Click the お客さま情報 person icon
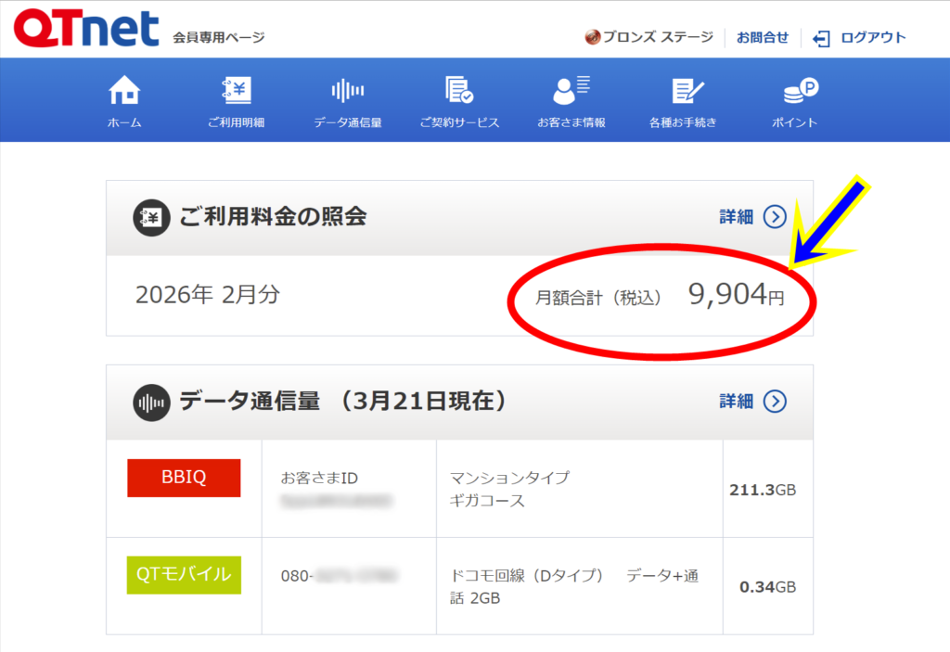 coord(571,90)
